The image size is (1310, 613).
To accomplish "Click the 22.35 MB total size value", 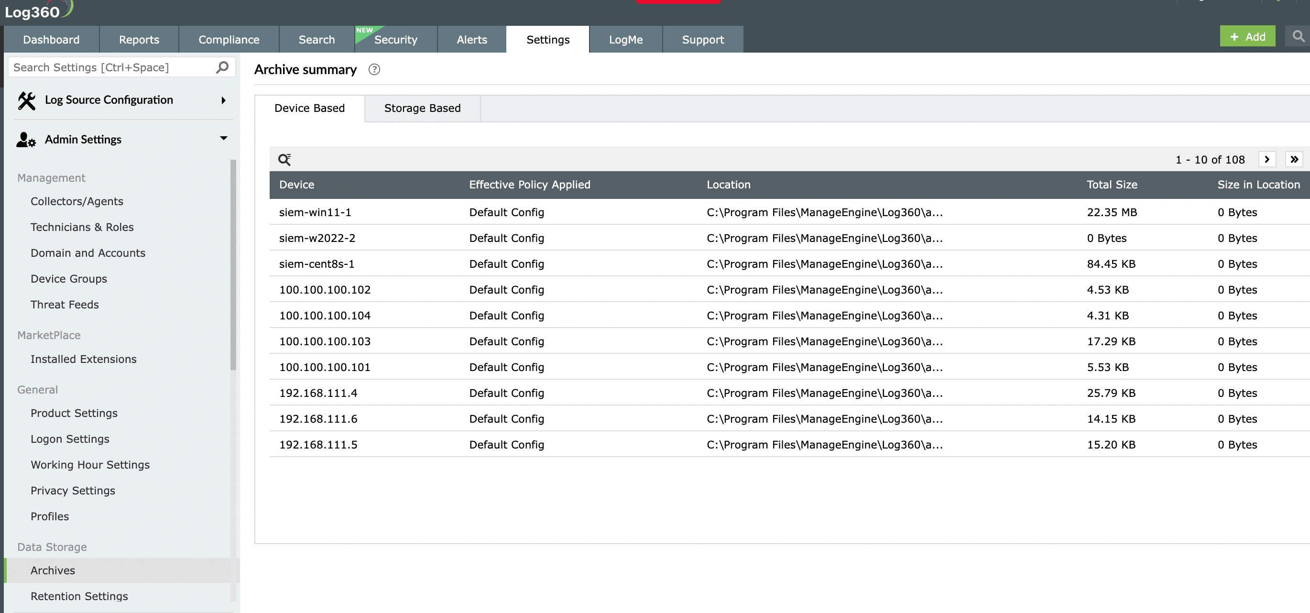I will click(1112, 212).
